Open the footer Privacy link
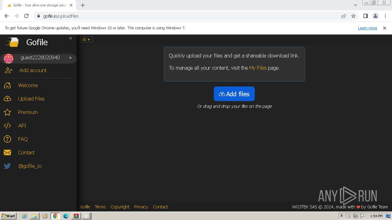The width and height of the screenshot is (392, 220). coord(141,207)
